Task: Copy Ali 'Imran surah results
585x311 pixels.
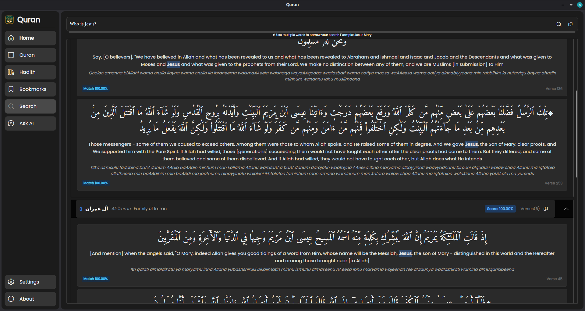Action: click(546, 209)
